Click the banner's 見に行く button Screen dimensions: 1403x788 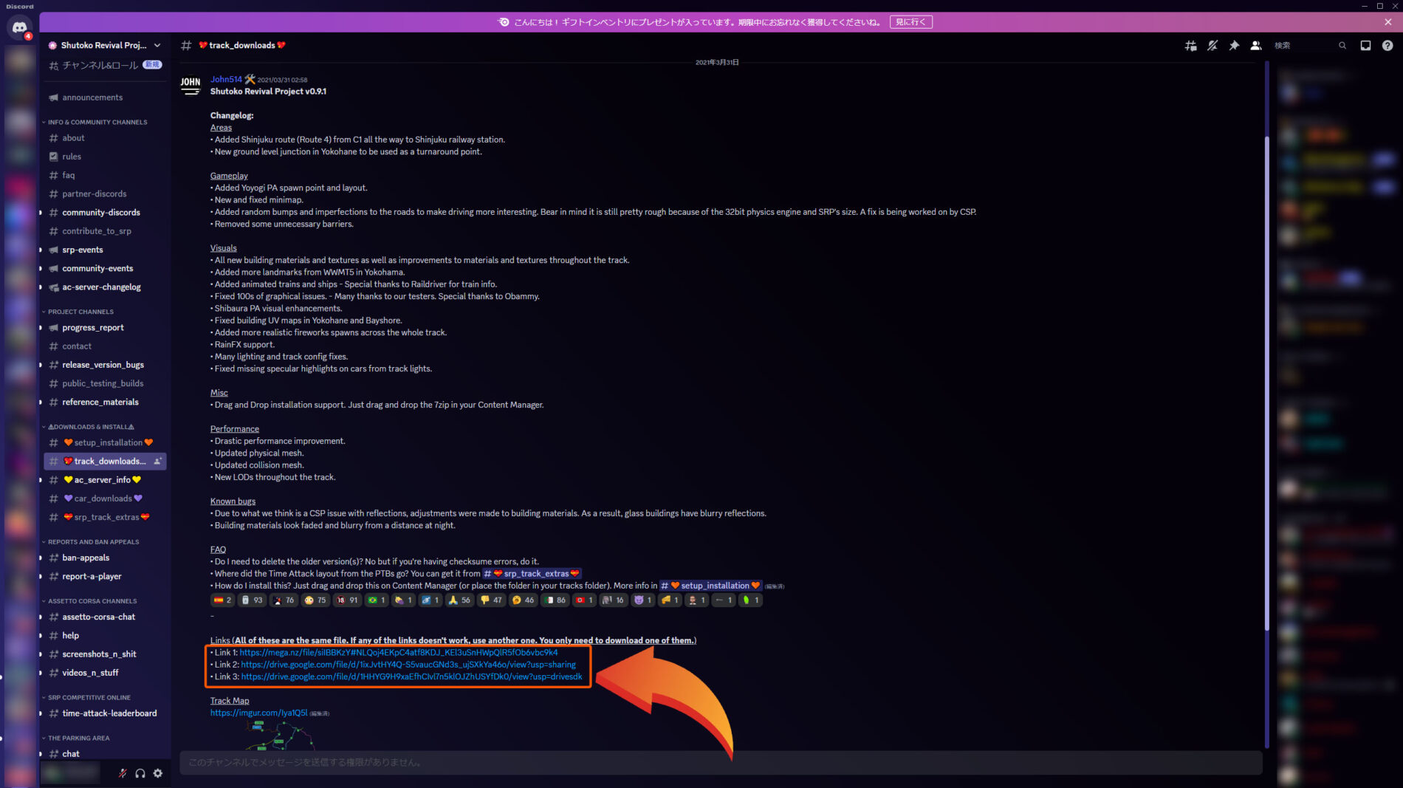[x=910, y=22]
